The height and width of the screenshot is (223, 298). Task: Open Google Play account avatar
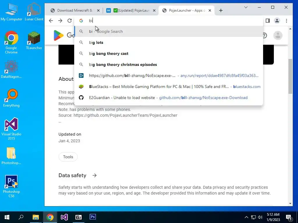278,35
